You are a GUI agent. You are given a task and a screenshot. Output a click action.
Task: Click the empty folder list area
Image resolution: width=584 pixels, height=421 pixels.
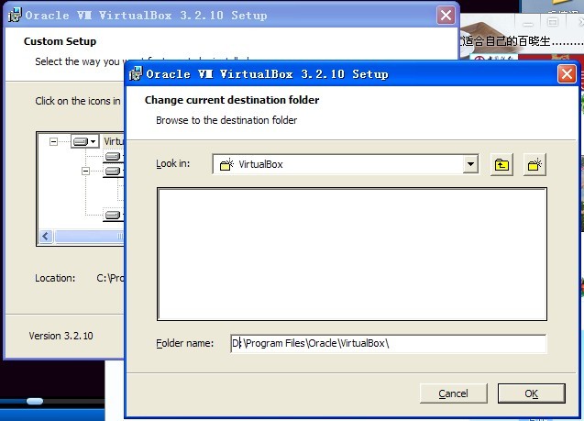point(352,254)
